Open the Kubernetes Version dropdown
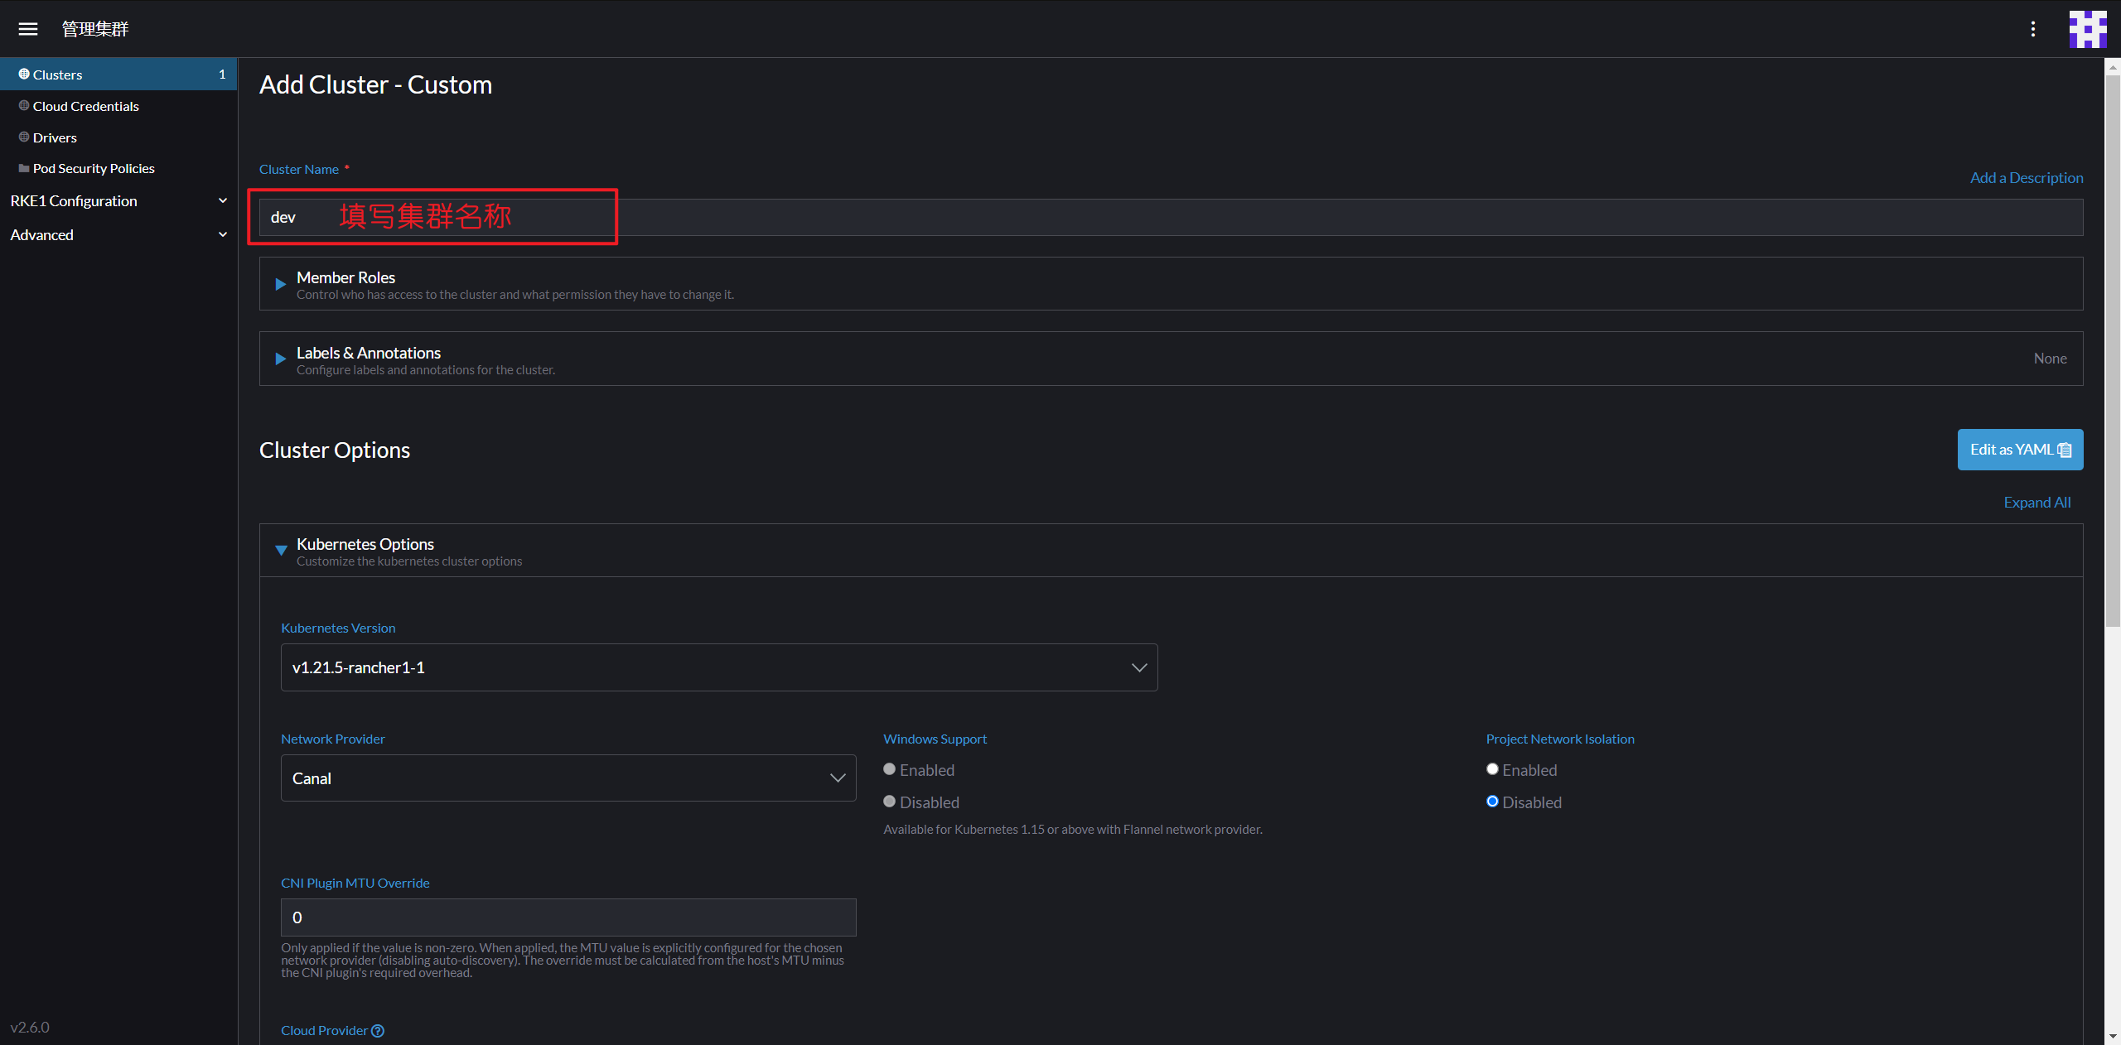The image size is (2121, 1045). click(x=719, y=667)
